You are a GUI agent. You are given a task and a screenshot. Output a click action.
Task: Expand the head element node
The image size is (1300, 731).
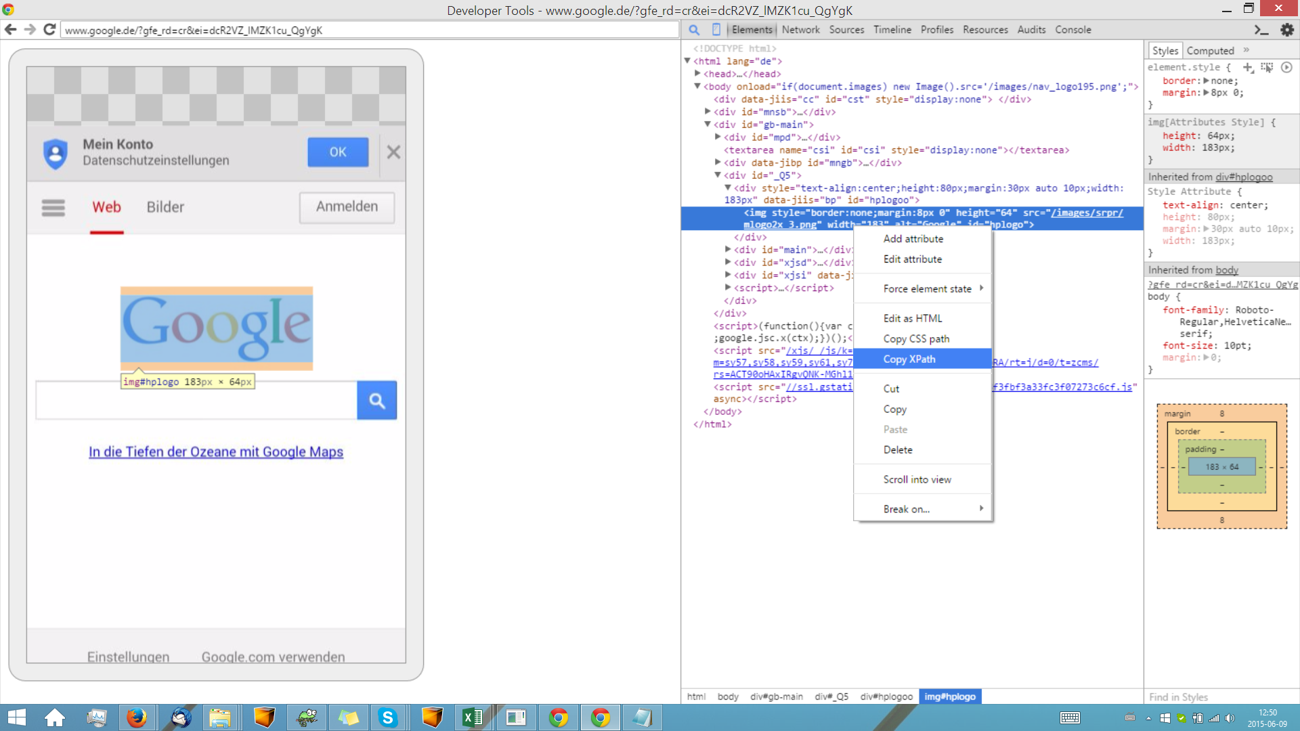click(x=697, y=74)
